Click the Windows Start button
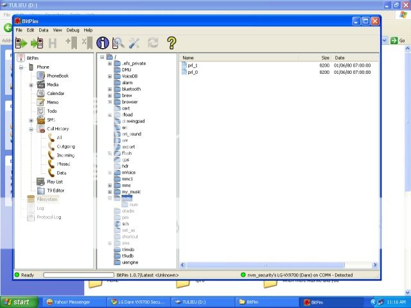Viewport: 411px width, 308px height. pyautogui.click(x=18, y=302)
